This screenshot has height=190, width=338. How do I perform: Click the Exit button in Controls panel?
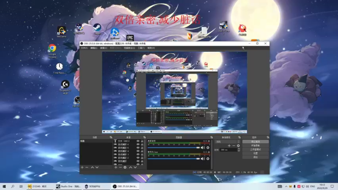256,157
